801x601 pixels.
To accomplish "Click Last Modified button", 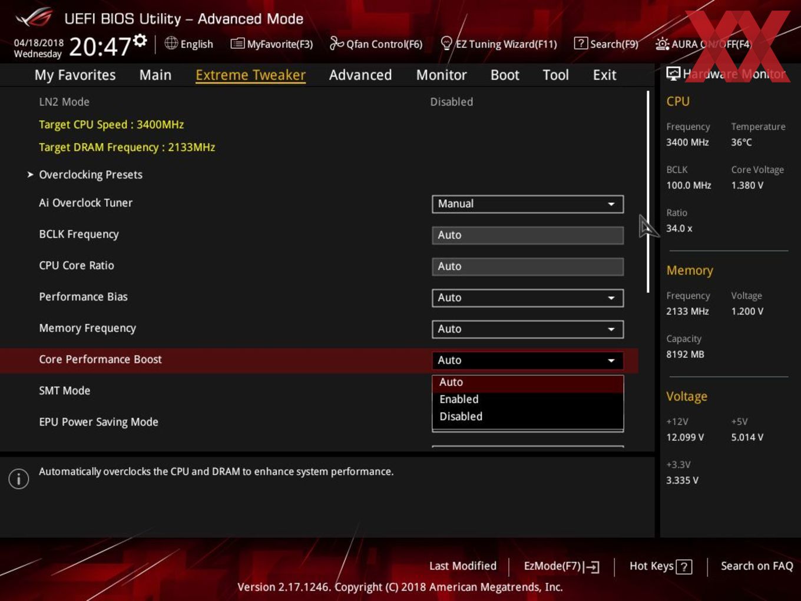I will tap(462, 566).
